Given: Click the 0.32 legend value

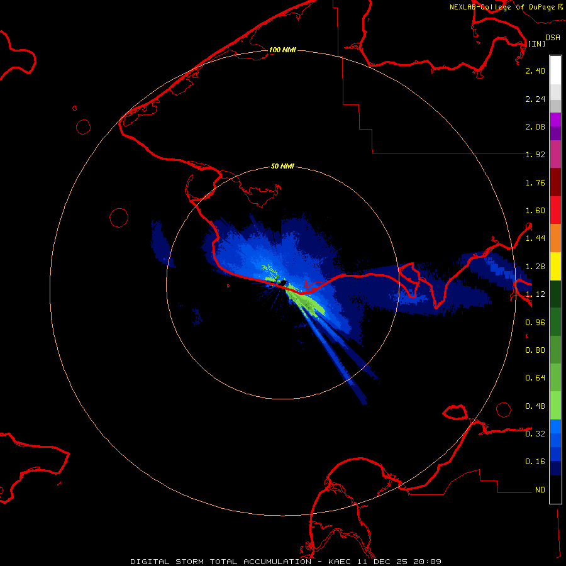Looking at the screenshot, I should click(x=535, y=434).
